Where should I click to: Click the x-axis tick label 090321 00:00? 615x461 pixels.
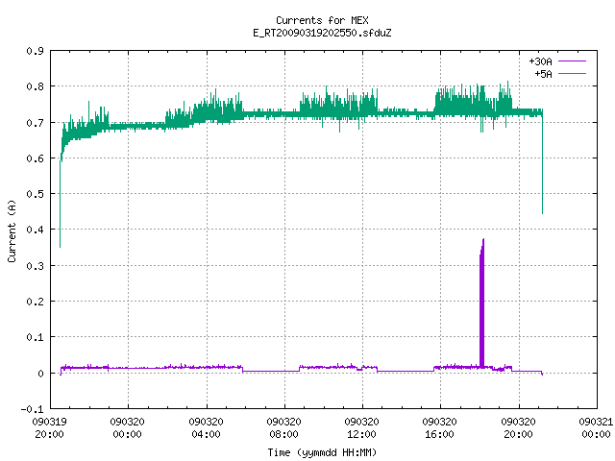click(x=596, y=428)
